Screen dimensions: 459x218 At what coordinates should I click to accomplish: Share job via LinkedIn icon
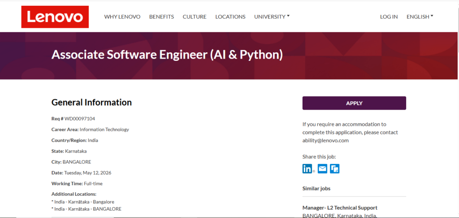pyautogui.click(x=307, y=169)
